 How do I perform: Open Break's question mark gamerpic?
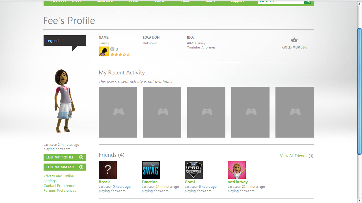108,170
